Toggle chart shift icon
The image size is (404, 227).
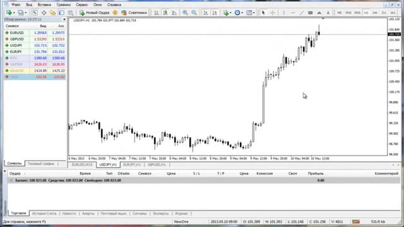(x=215, y=13)
